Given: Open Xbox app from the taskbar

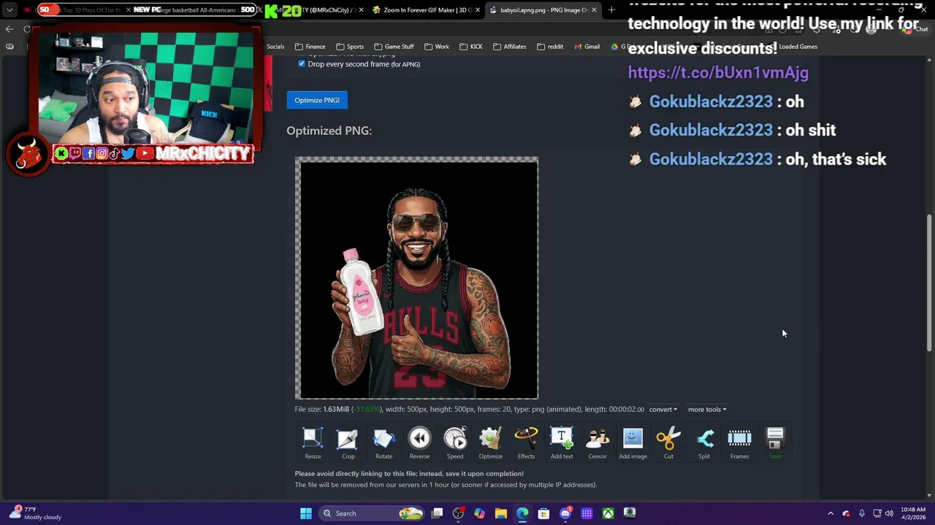Looking at the screenshot, I should click(x=608, y=513).
